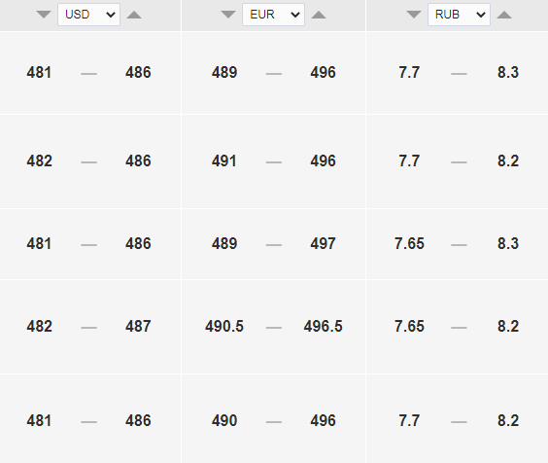Sort RUB column ascending with up arrow
Viewport: 548px width, 463px height.
click(504, 15)
